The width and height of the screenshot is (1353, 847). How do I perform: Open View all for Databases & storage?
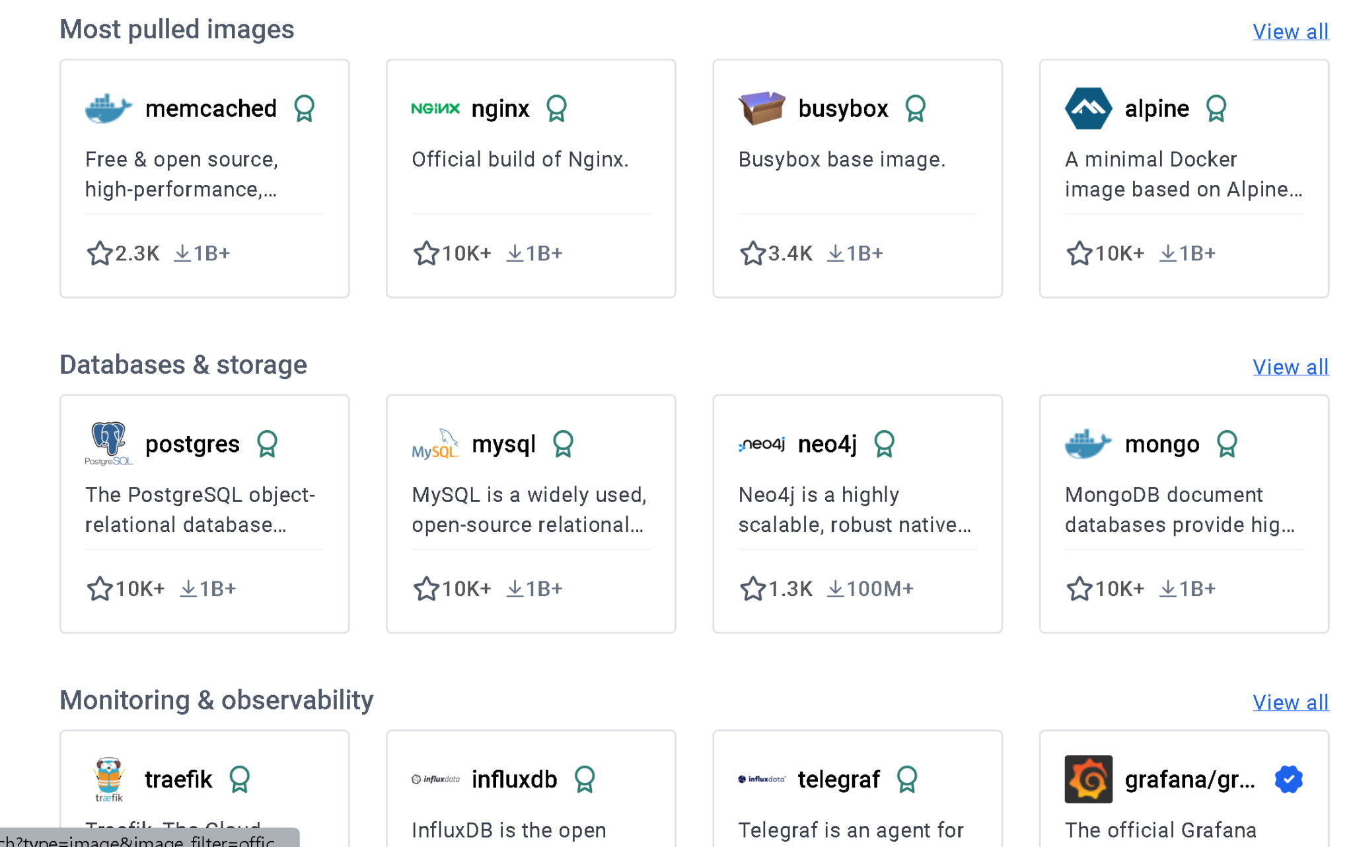tap(1290, 367)
